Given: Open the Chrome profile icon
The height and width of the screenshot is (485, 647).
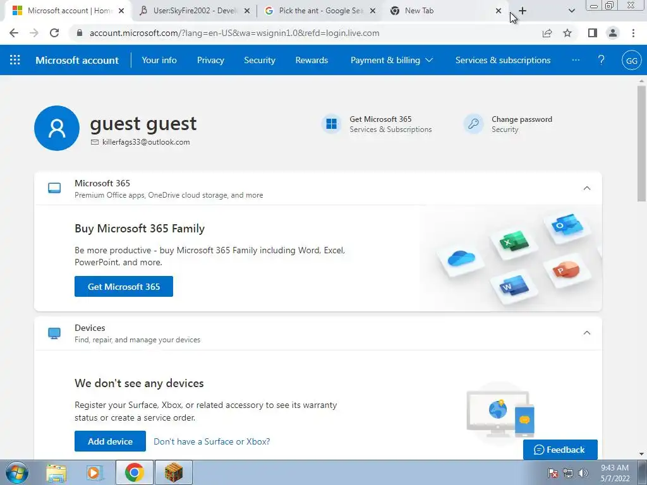Looking at the screenshot, I should point(613,33).
